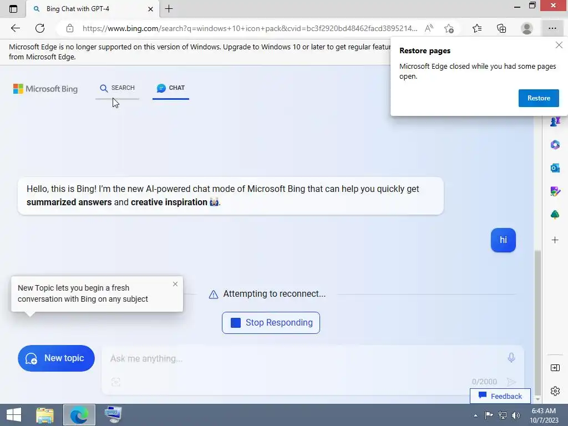Click the 'hi' chat message bubble
This screenshot has width=568, height=426.
pyautogui.click(x=503, y=240)
